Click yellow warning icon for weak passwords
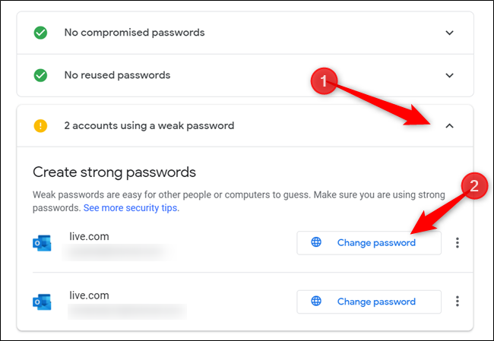Viewport: 494px width, 341px height. [40, 125]
